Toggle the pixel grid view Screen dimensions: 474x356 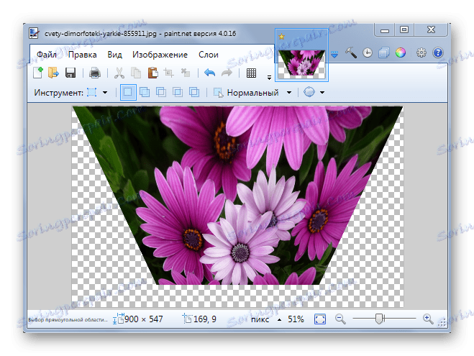pos(252,73)
